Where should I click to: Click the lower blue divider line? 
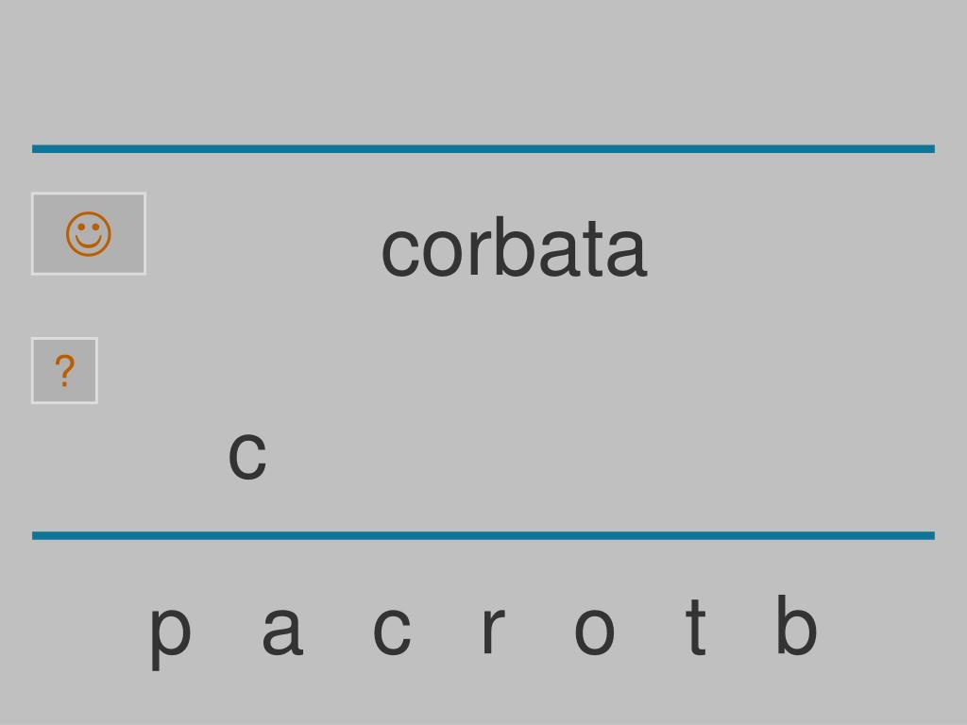pos(483,535)
